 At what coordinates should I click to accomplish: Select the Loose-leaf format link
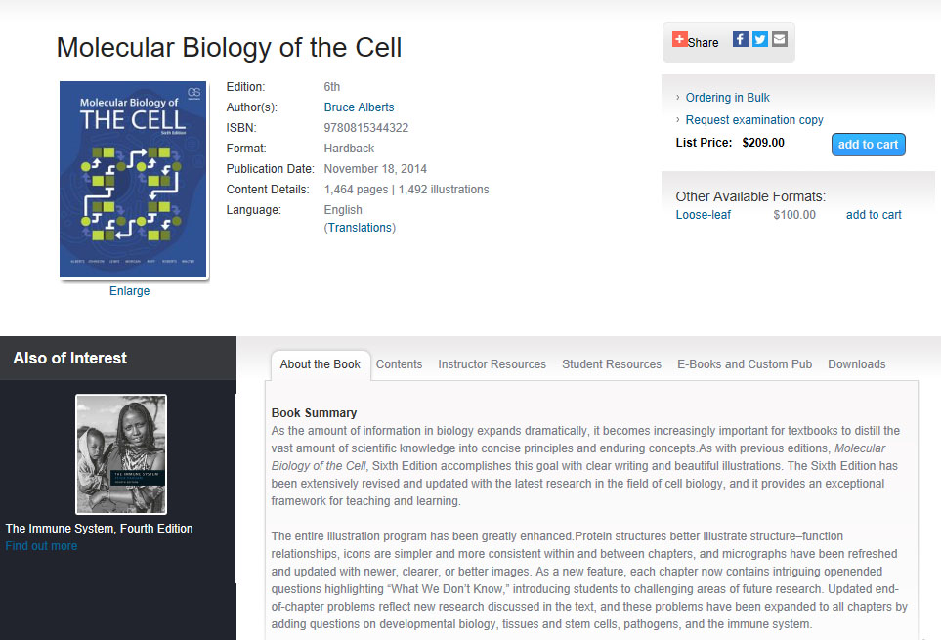pos(703,215)
